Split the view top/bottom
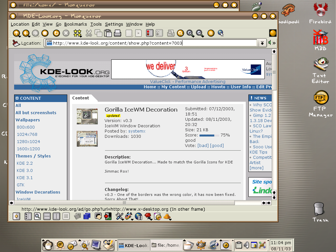Viewport: 336px width, 252px height. click(x=47, y=217)
